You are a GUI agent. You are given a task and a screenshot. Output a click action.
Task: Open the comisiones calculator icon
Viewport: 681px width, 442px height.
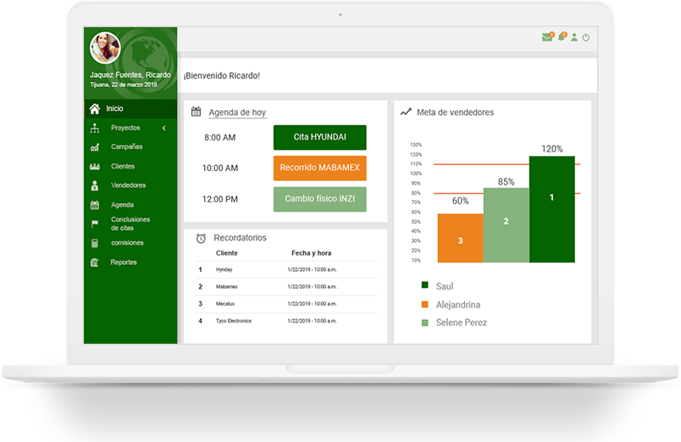tap(95, 243)
